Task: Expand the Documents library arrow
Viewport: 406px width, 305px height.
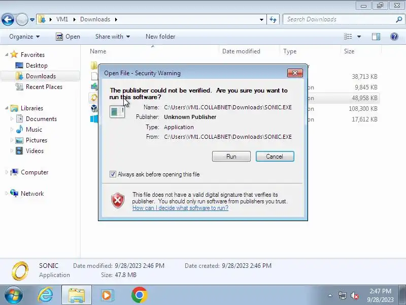Action: coord(12,118)
